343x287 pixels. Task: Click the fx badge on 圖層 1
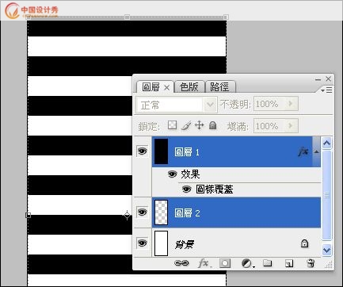303,151
